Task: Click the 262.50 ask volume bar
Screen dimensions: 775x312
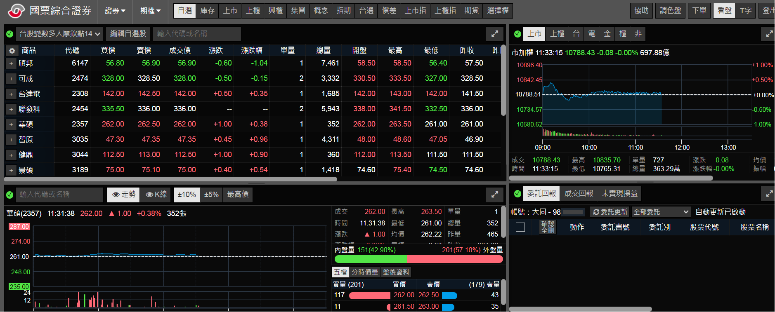Action: [449, 296]
